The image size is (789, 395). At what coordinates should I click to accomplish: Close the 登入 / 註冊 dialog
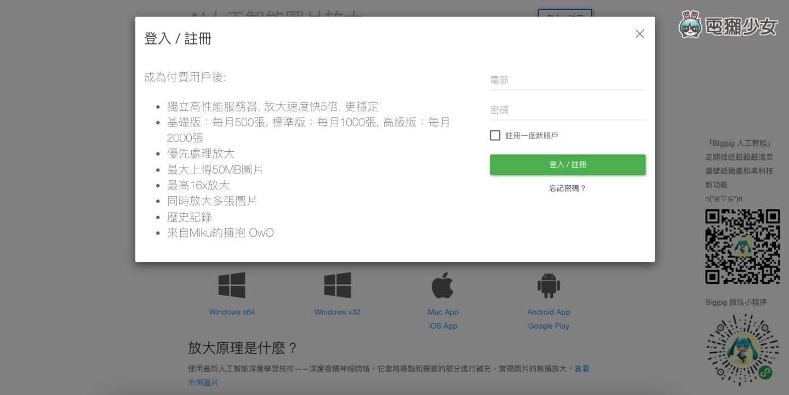click(x=639, y=34)
